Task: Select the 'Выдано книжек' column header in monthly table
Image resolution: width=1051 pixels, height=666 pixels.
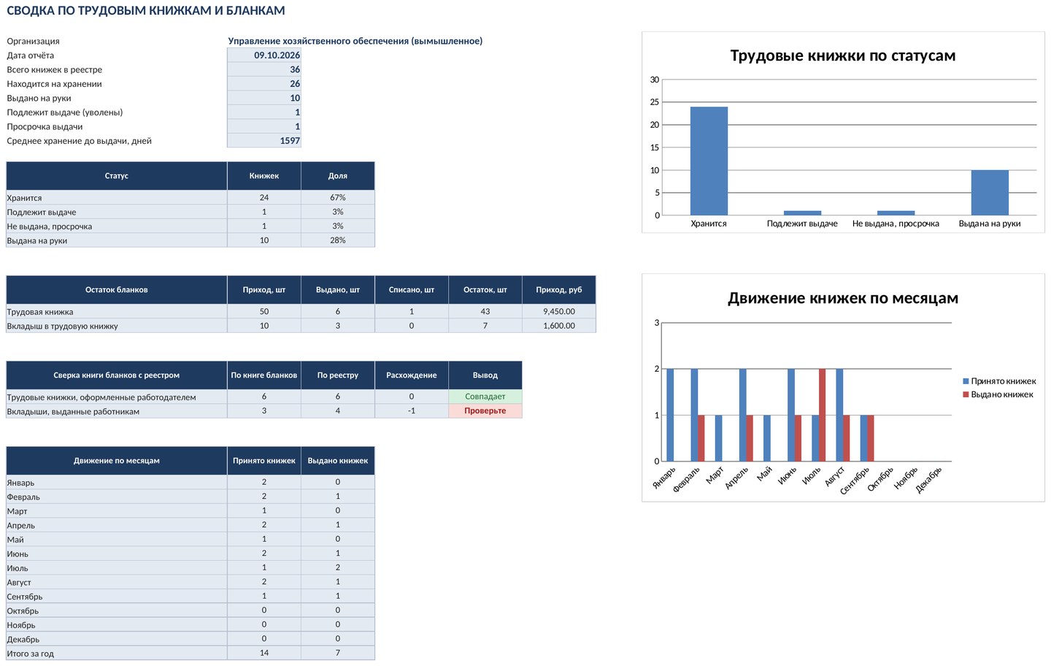Action: [338, 461]
